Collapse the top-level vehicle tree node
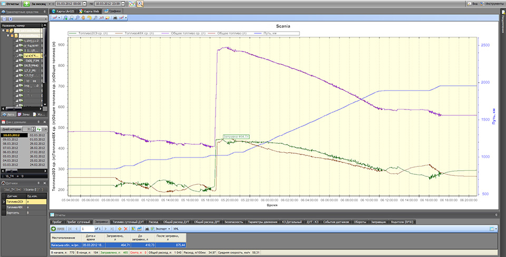 (3, 31)
